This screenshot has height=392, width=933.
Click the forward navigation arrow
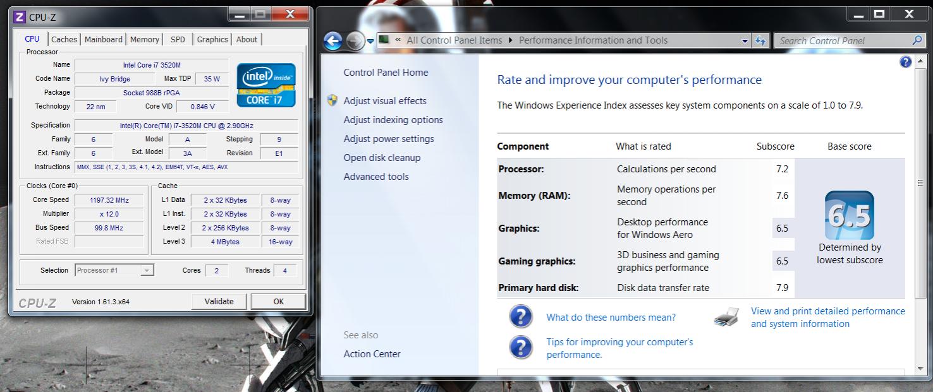(x=355, y=41)
